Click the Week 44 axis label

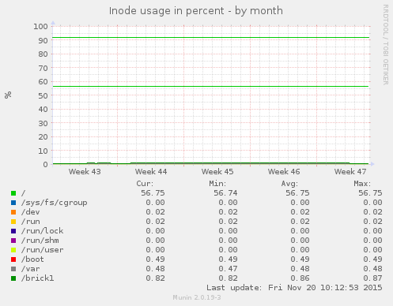click(x=151, y=172)
